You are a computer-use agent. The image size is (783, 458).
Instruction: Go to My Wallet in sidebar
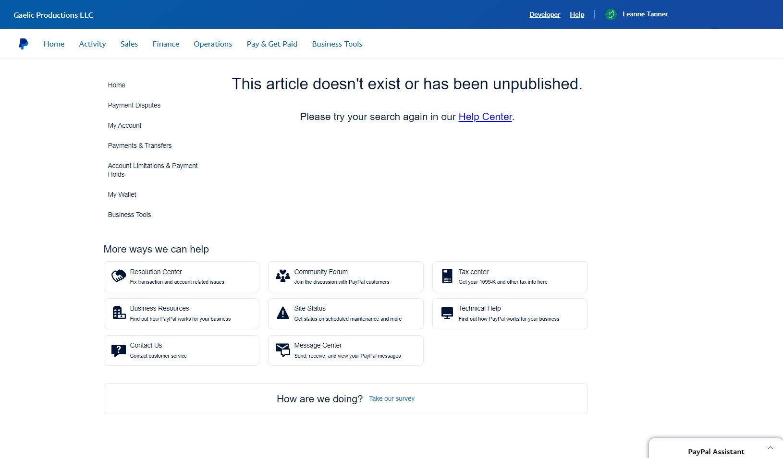(x=122, y=194)
